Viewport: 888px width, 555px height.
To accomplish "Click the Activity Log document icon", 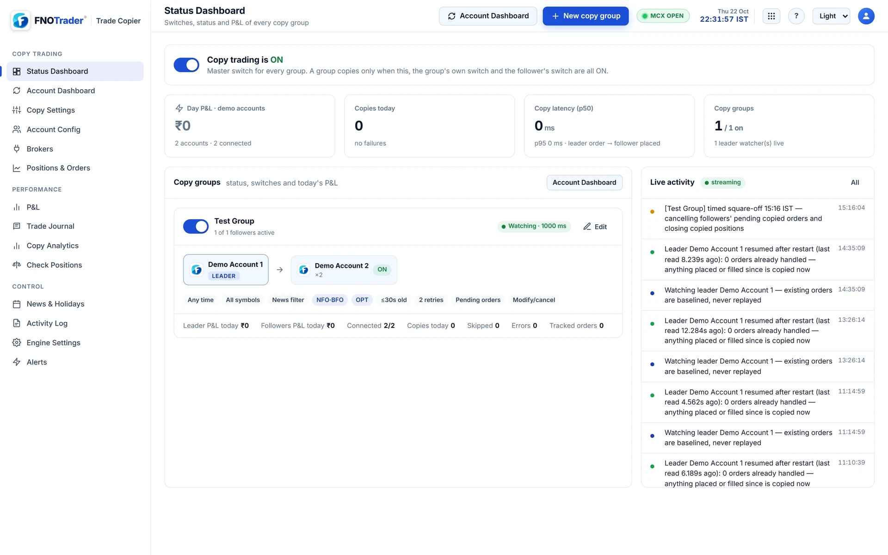I will 17,323.
